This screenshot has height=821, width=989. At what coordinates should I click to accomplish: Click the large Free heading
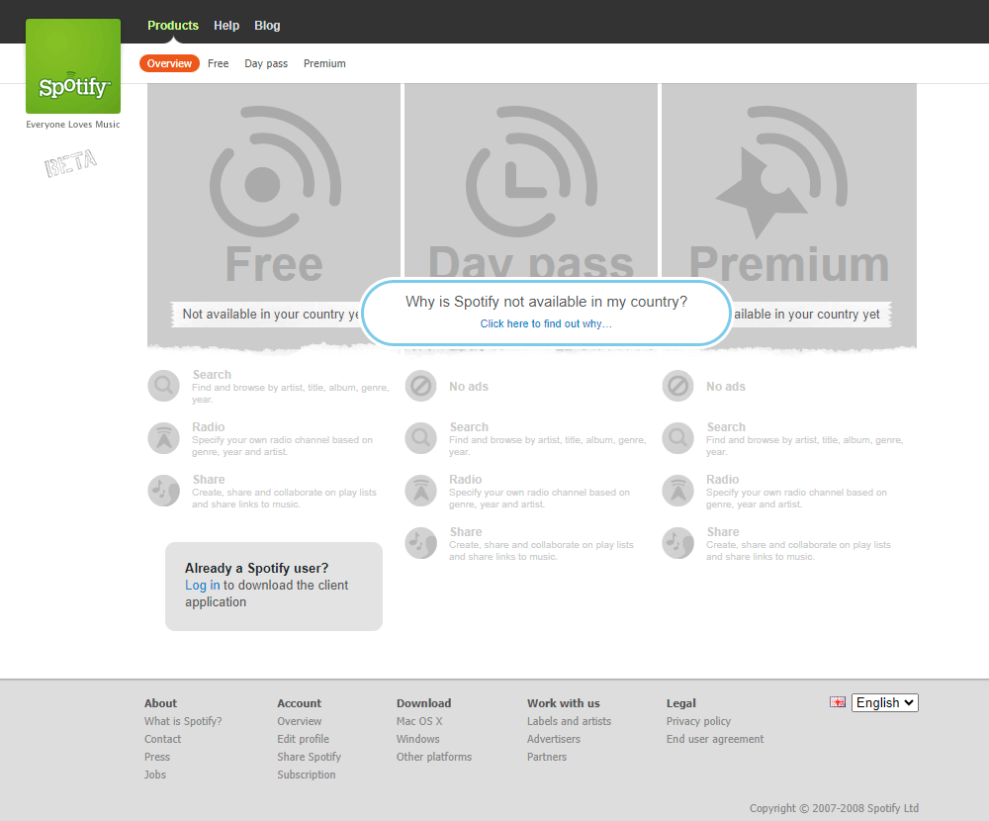tap(274, 265)
